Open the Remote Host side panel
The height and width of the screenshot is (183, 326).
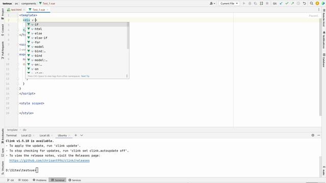pos(323,18)
